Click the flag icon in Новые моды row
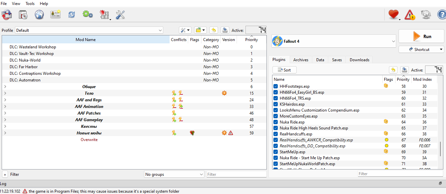The image size is (446, 194). (192, 133)
